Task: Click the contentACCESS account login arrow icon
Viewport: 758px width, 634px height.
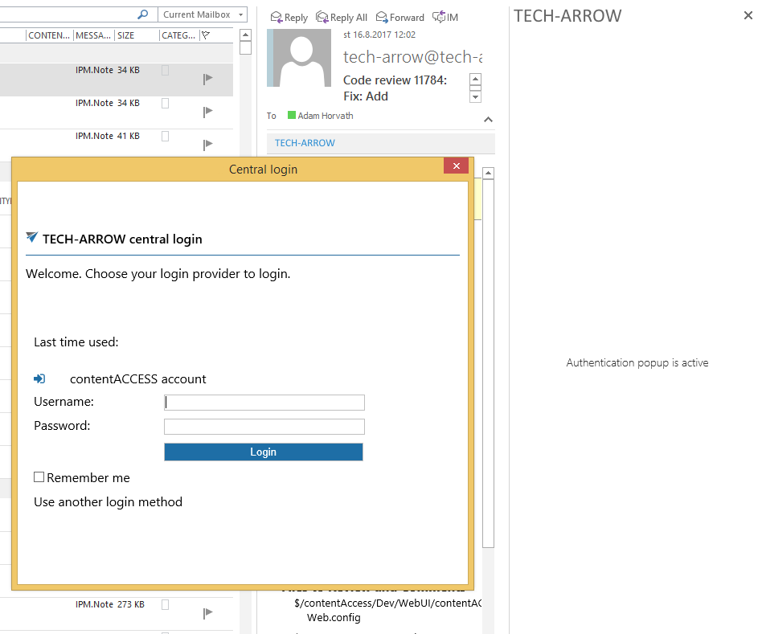Action: tap(39, 378)
